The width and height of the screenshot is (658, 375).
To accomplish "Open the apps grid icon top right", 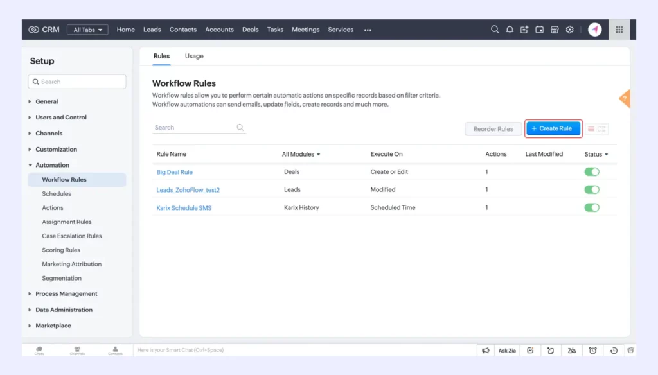I will [x=619, y=30].
